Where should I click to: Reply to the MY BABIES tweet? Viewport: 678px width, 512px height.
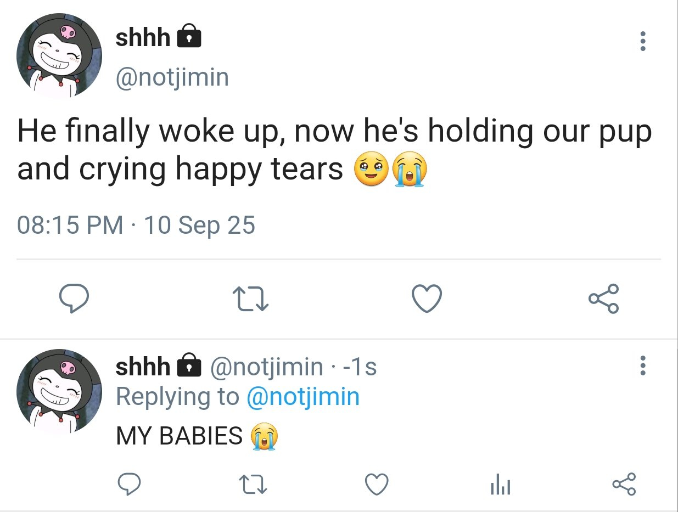pos(130,483)
